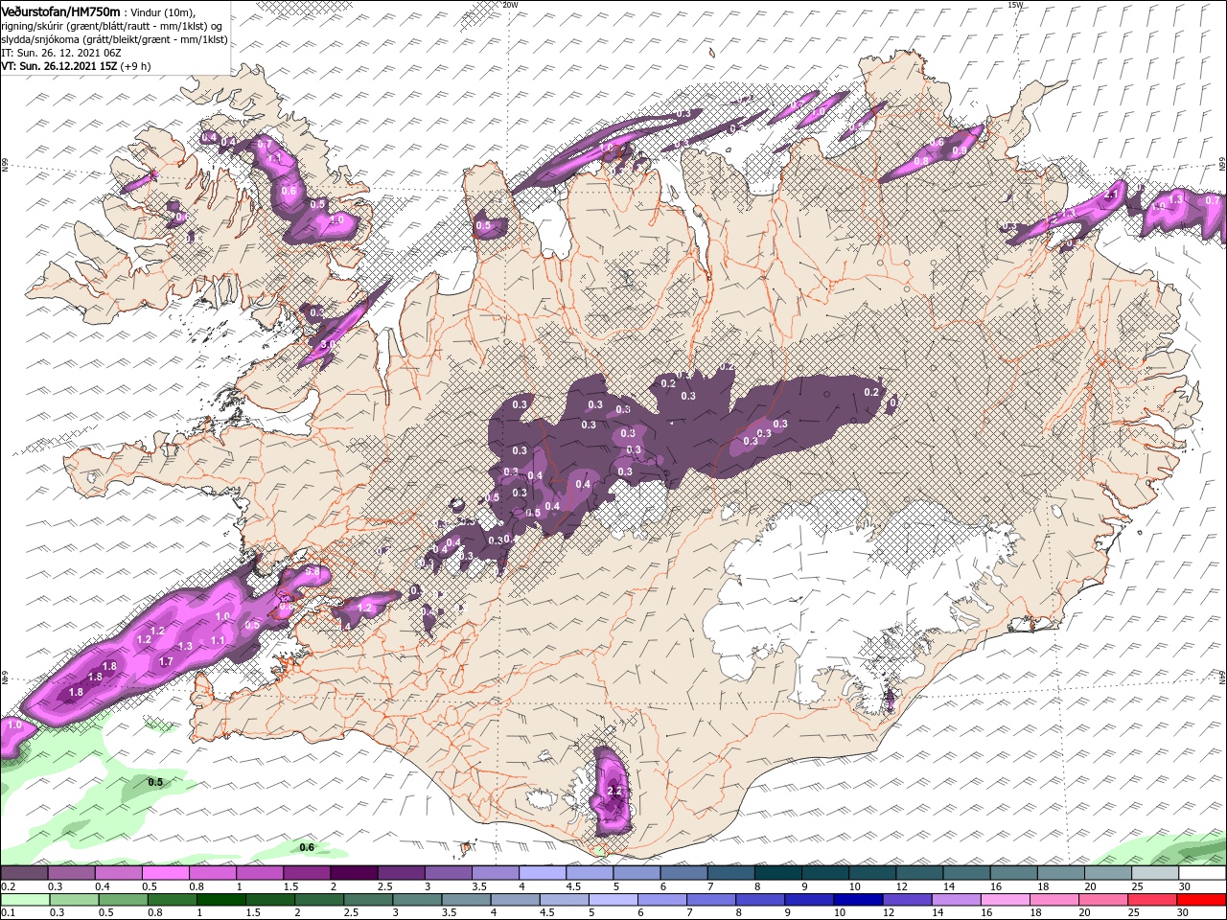Select the 1.7 snowfall value in southwest band
This screenshot has width=1227, height=920.
click(x=166, y=661)
